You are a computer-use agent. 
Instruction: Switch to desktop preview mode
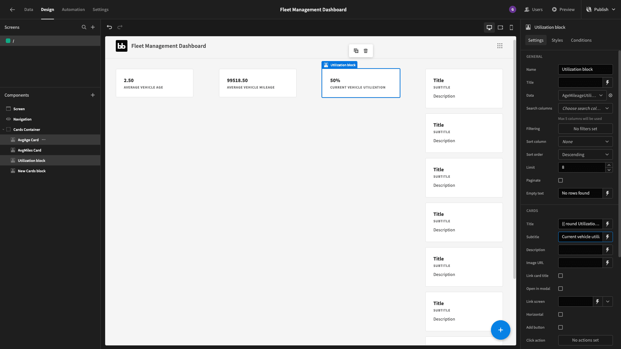pos(489,27)
